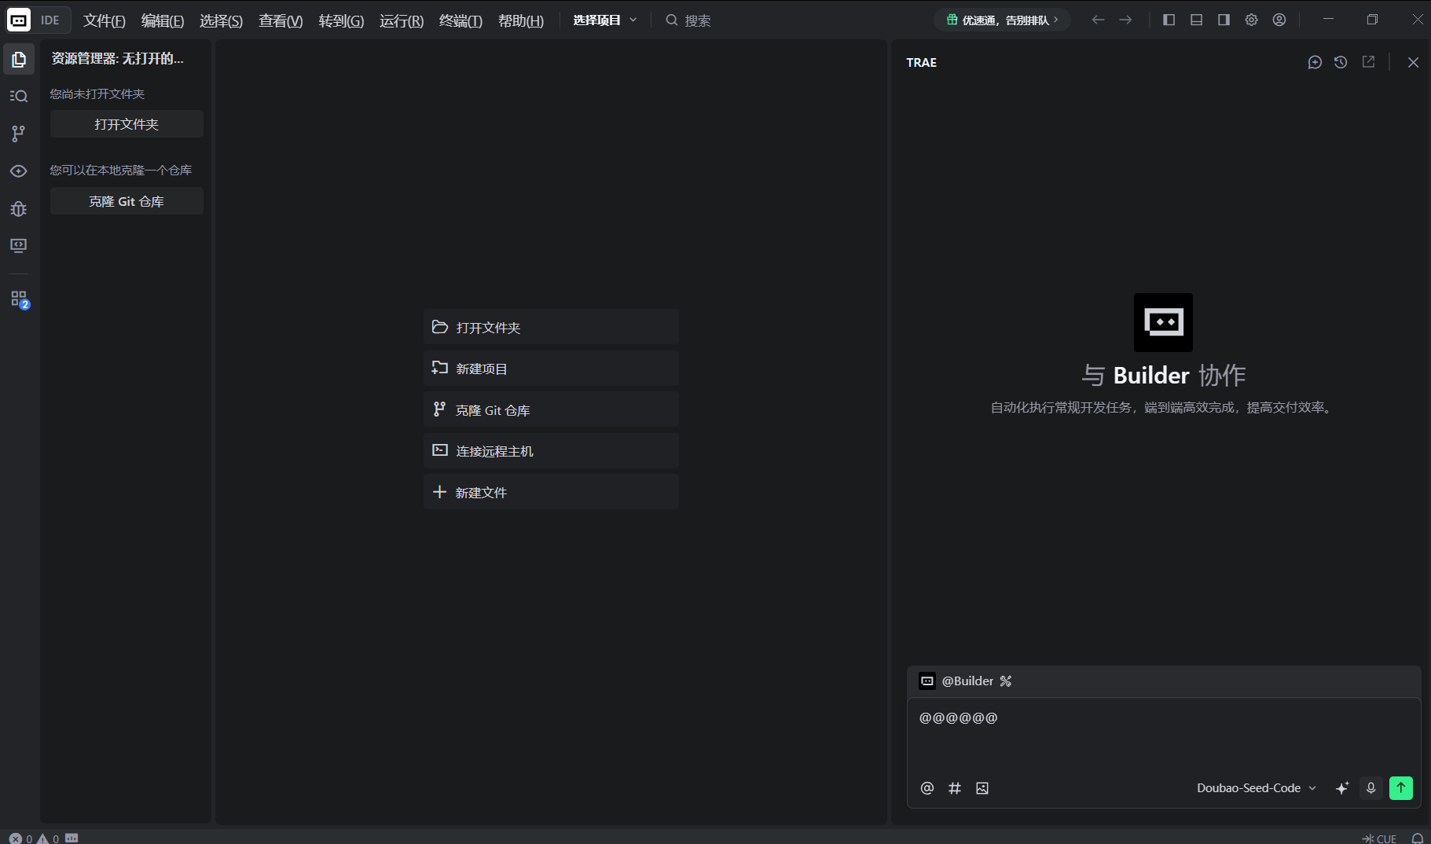The width and height of the screenshot is (1431, 844).
Task: Select the @Builder agent chip
Action: 957,681
